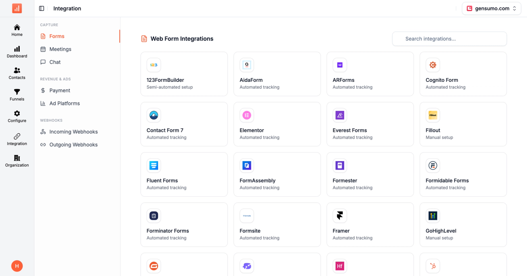Viewport: 527px width, 276px height.
Task: Click the pink Hf logo icon
Action: tap(340, 266)
